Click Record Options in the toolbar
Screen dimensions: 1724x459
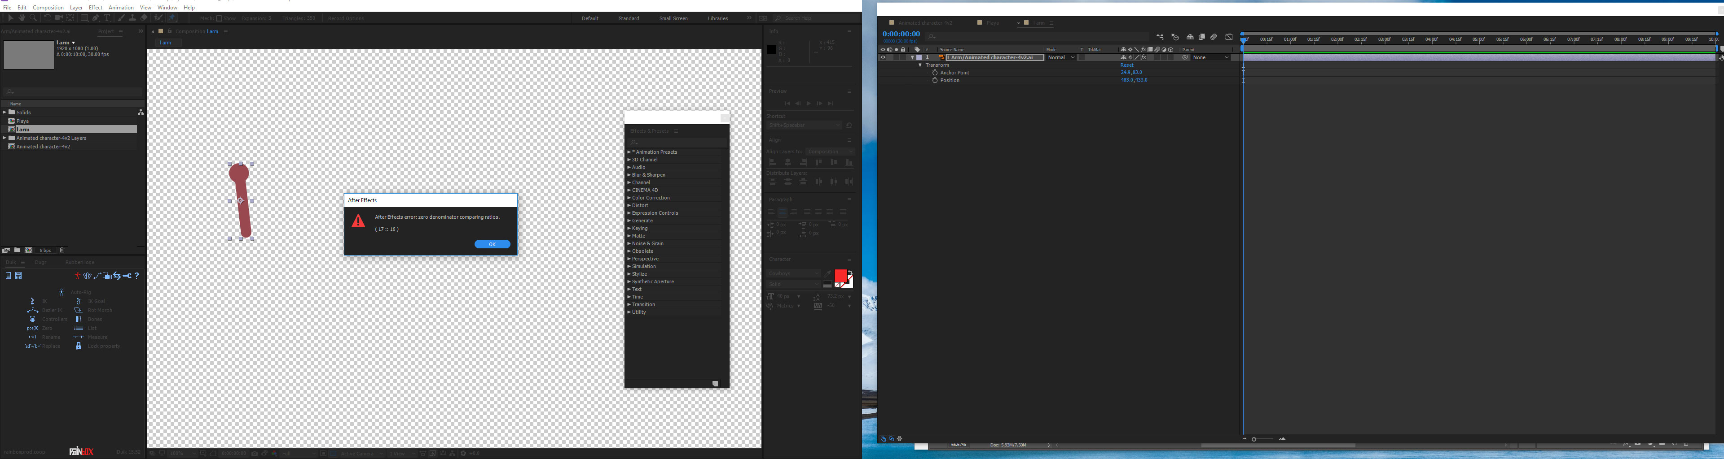tap(346, 19)
